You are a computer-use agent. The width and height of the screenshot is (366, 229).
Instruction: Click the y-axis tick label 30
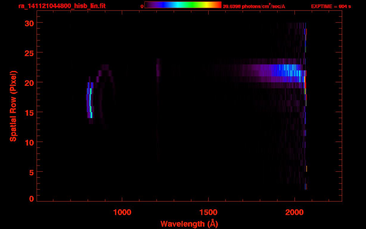click(x=29, y=23)
